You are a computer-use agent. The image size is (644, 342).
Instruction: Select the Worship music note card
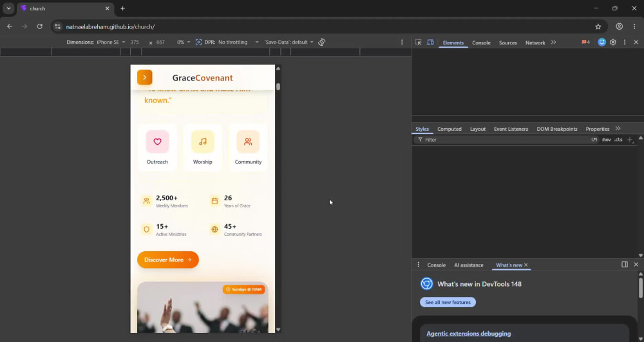[x=202, y=147]
